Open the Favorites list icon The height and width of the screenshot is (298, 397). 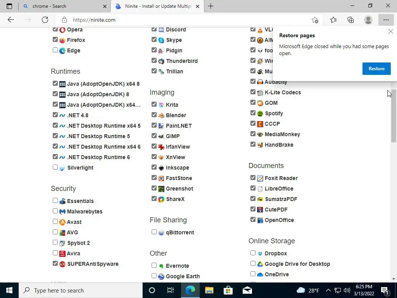coord(333,20)
